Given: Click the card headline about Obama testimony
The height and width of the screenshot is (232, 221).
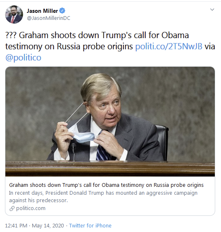Looking at the screenshot, I should tap(106, 185).
